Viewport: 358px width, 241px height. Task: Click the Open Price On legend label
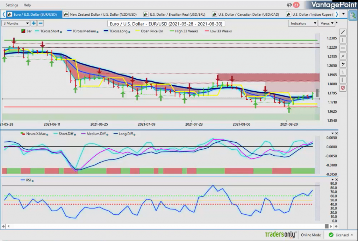(152, 31)
